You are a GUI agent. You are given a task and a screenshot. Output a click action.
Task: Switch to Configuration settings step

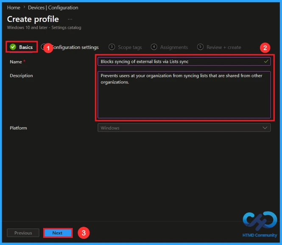[x=70, y=47]
